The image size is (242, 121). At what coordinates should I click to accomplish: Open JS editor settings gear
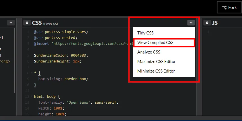(207, 23)
